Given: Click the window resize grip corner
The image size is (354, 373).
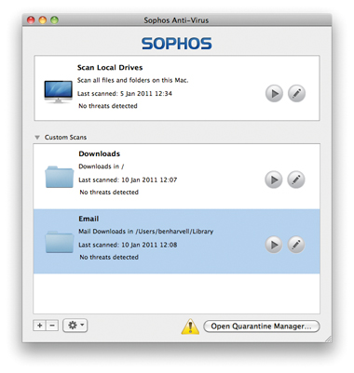Looking at the screenshot, I should point(328,339).
